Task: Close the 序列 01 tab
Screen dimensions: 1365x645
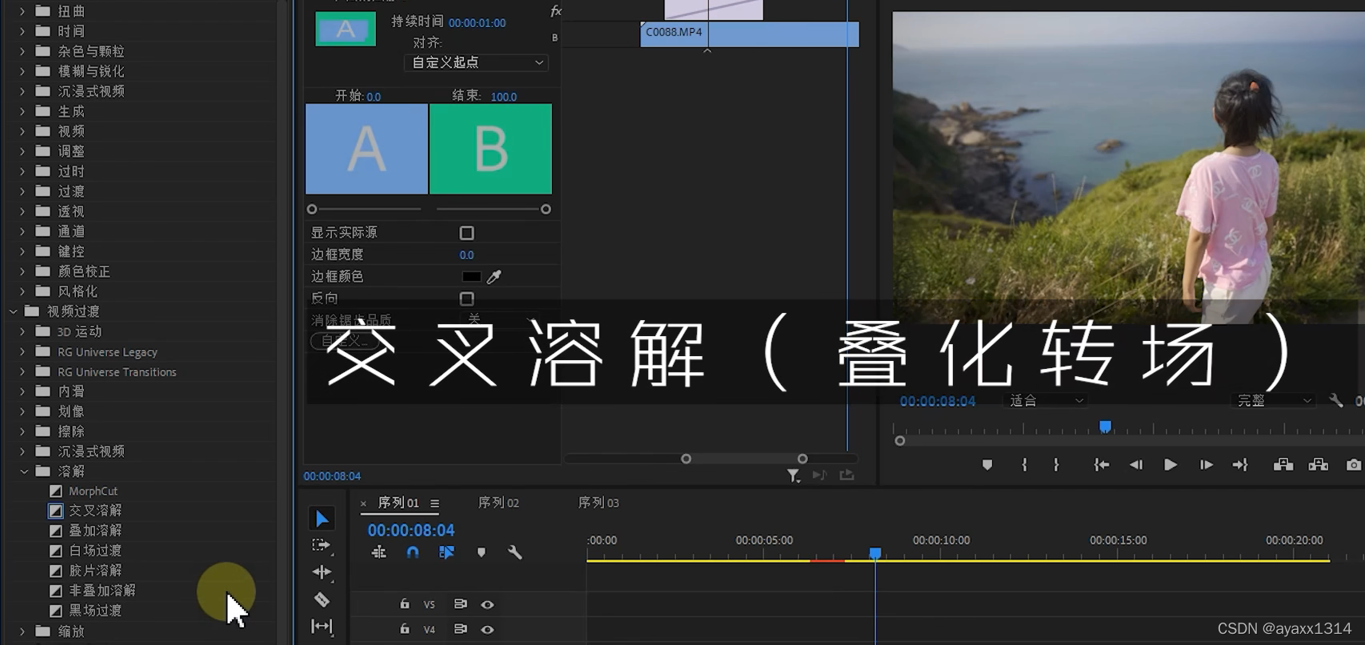Action: 363,503
